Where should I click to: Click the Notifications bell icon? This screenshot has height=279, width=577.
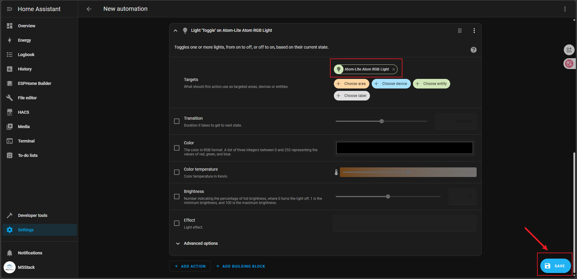coord(10,253)
